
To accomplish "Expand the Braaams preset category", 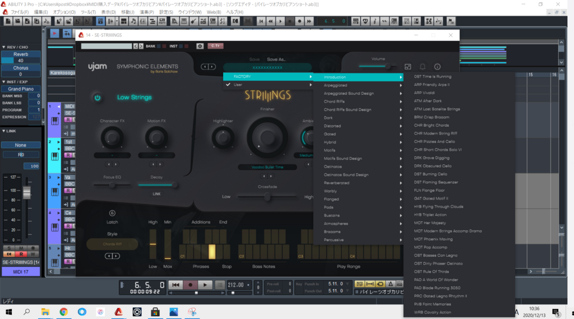I will (358, 232).
